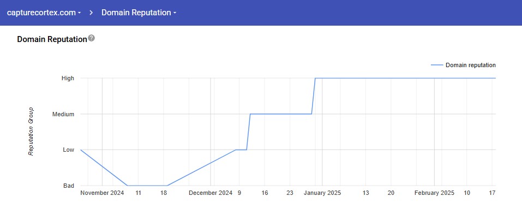Open help icon beside Domain Reputation heading
Screen dimensions: 522x220
92,39
